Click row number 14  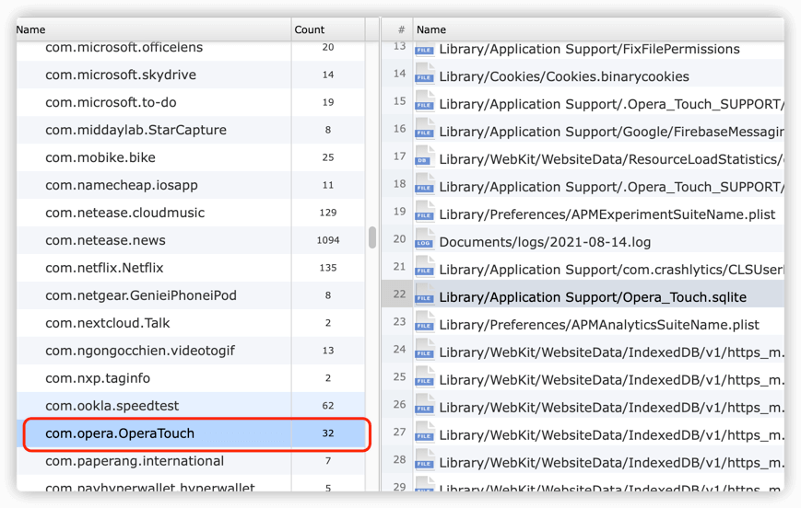[399, 74]
